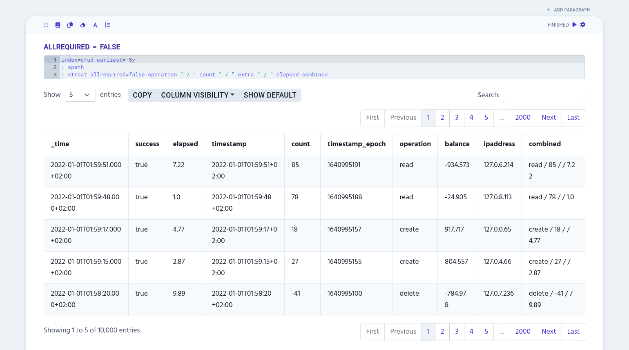
Task: Click Next below the table
Action: [x=549, y=332]
